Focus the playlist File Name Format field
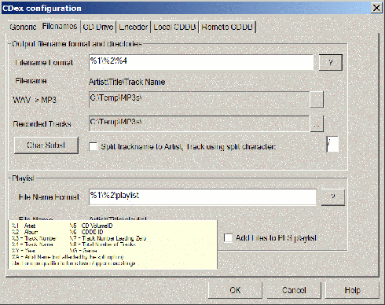385x305 pixels. point(203,197)
